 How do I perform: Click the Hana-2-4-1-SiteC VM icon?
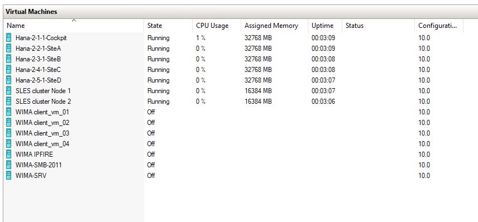point(9,70)
